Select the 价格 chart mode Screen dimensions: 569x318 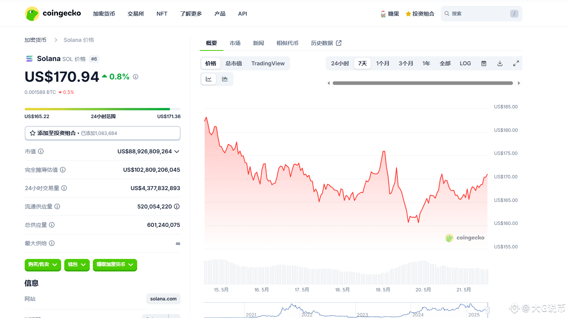pos(211,63)
